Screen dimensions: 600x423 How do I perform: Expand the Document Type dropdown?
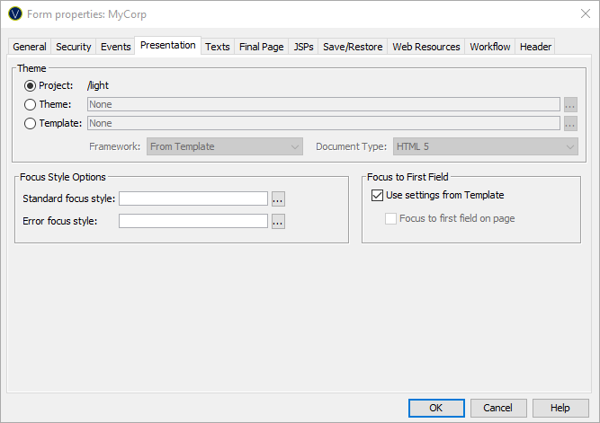coord(484,146)
